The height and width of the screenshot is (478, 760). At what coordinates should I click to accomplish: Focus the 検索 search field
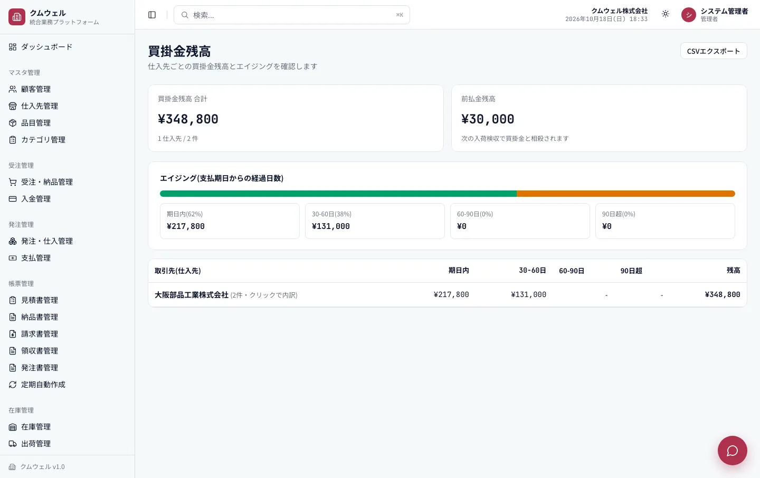(292, 15)
